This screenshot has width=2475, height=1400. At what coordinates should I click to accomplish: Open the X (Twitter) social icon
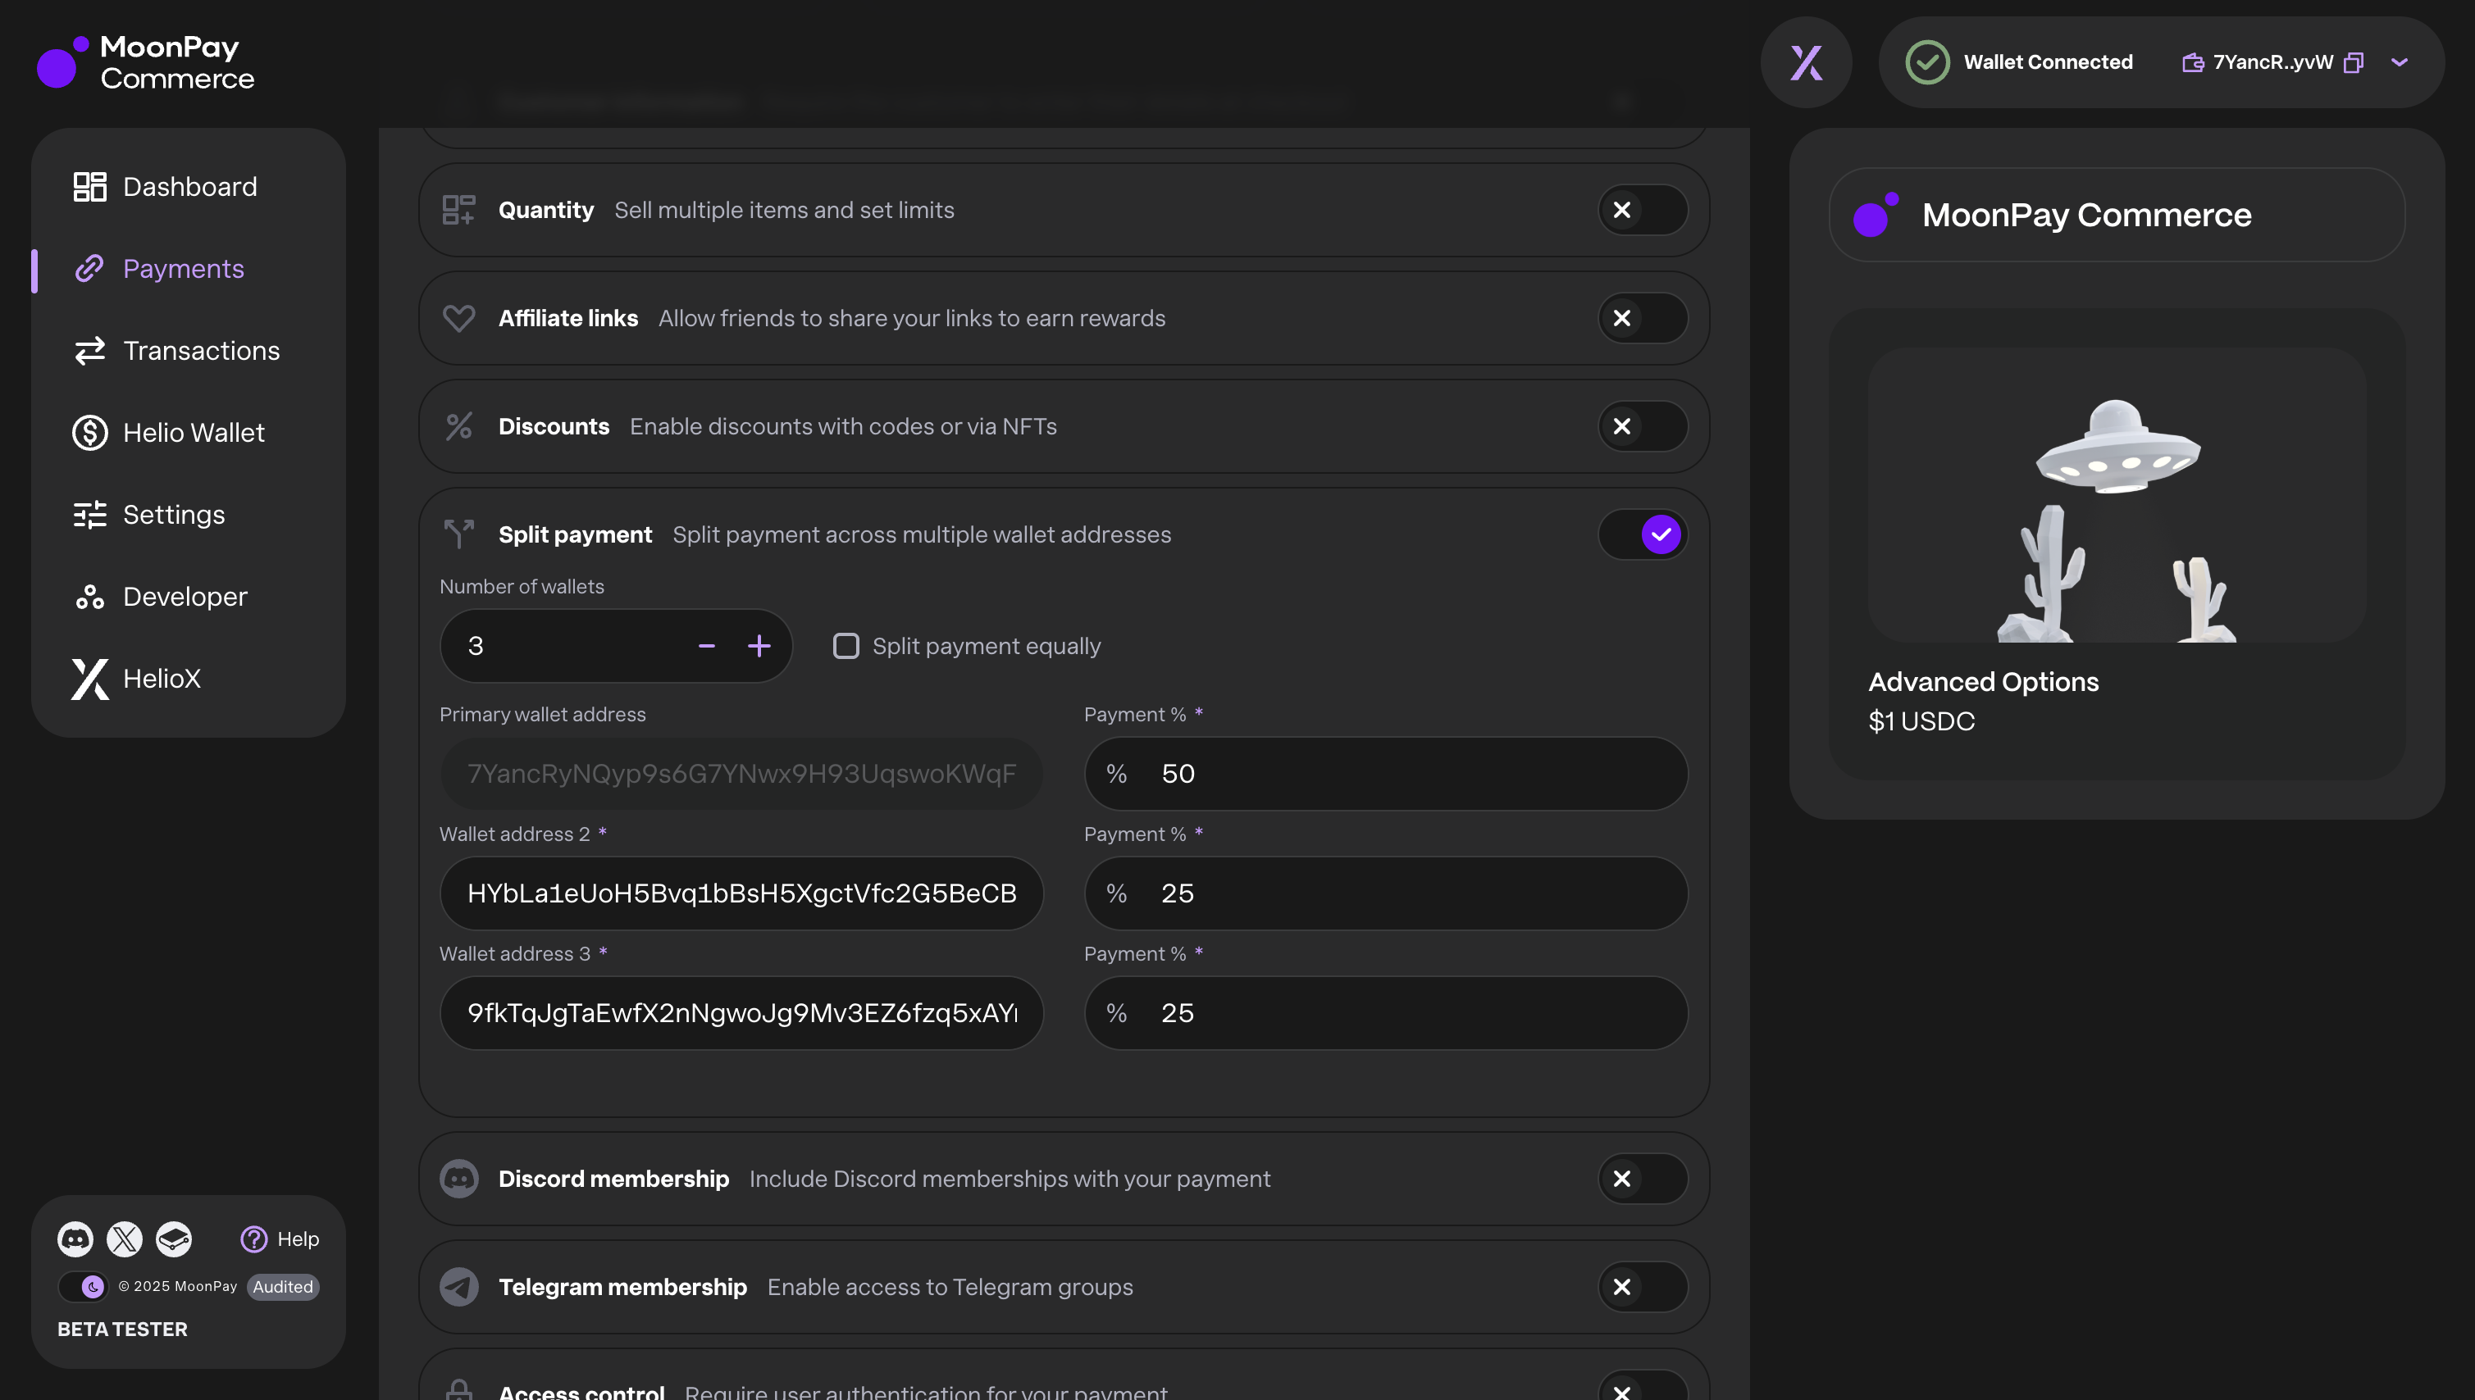point(124,1239)
